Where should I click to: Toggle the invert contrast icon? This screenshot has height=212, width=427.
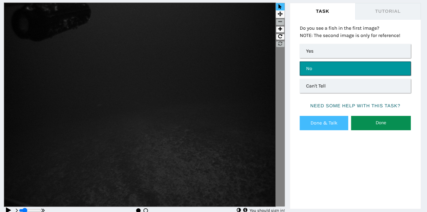[239, 210]
